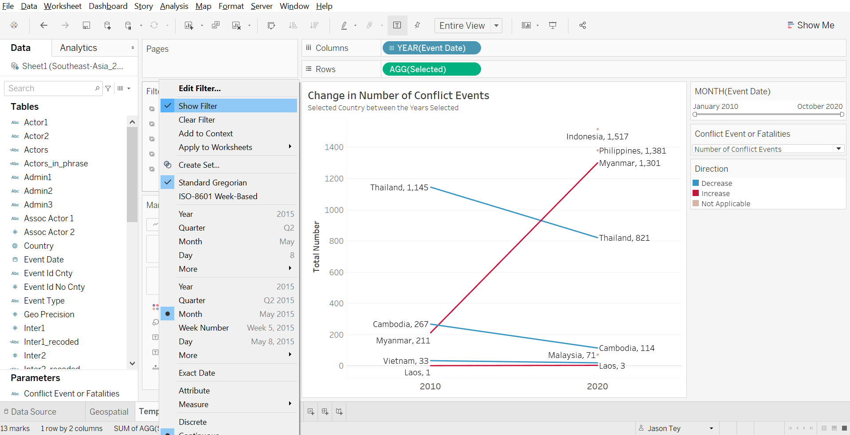Switch to the Geospatial sheet tab
Viewport: 850px width, 435px height.
(x=109, y=412)
